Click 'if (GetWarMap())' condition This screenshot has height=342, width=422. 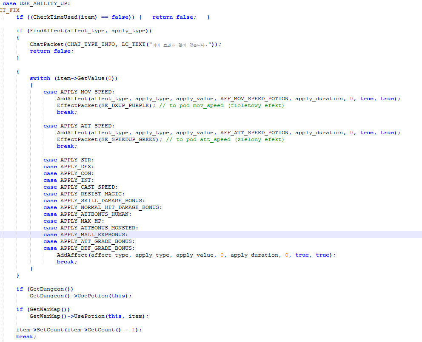click(x=43, y=309)
